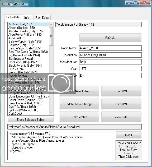Viewport: 152px width, 167px height.
Task: Select Big Brave (Gottlieb 1974)
Action: point(28,55)
